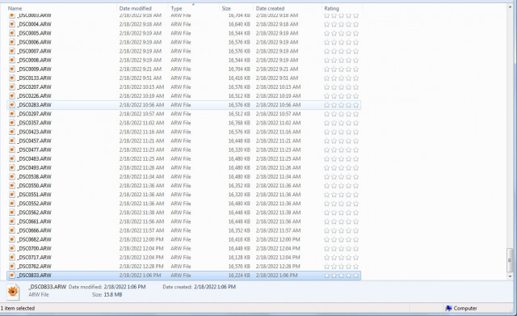The image size is (517, 316).
Task: Click the _DSC0457.ARW file icon
Action: (x=12, y=141)
